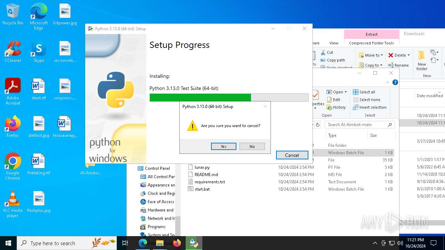
Task: Open the View tab in Explorer ribbon
Action: click(334, 43)
